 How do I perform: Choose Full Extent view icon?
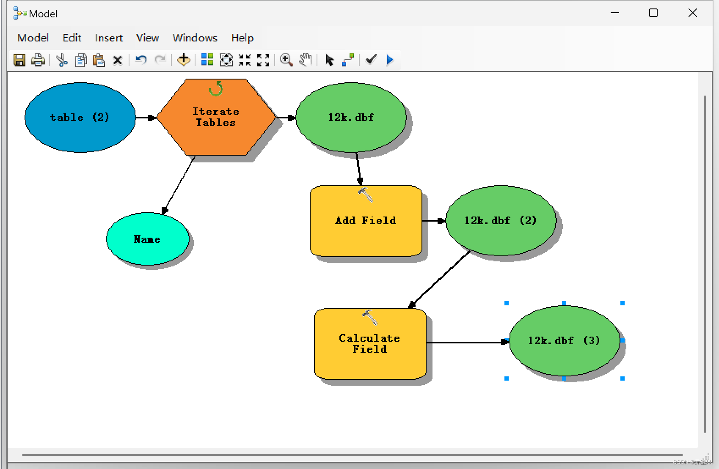226,60
